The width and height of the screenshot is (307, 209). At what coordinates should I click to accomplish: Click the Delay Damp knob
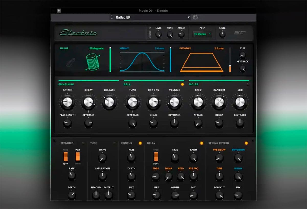click(x=168, y=177)
